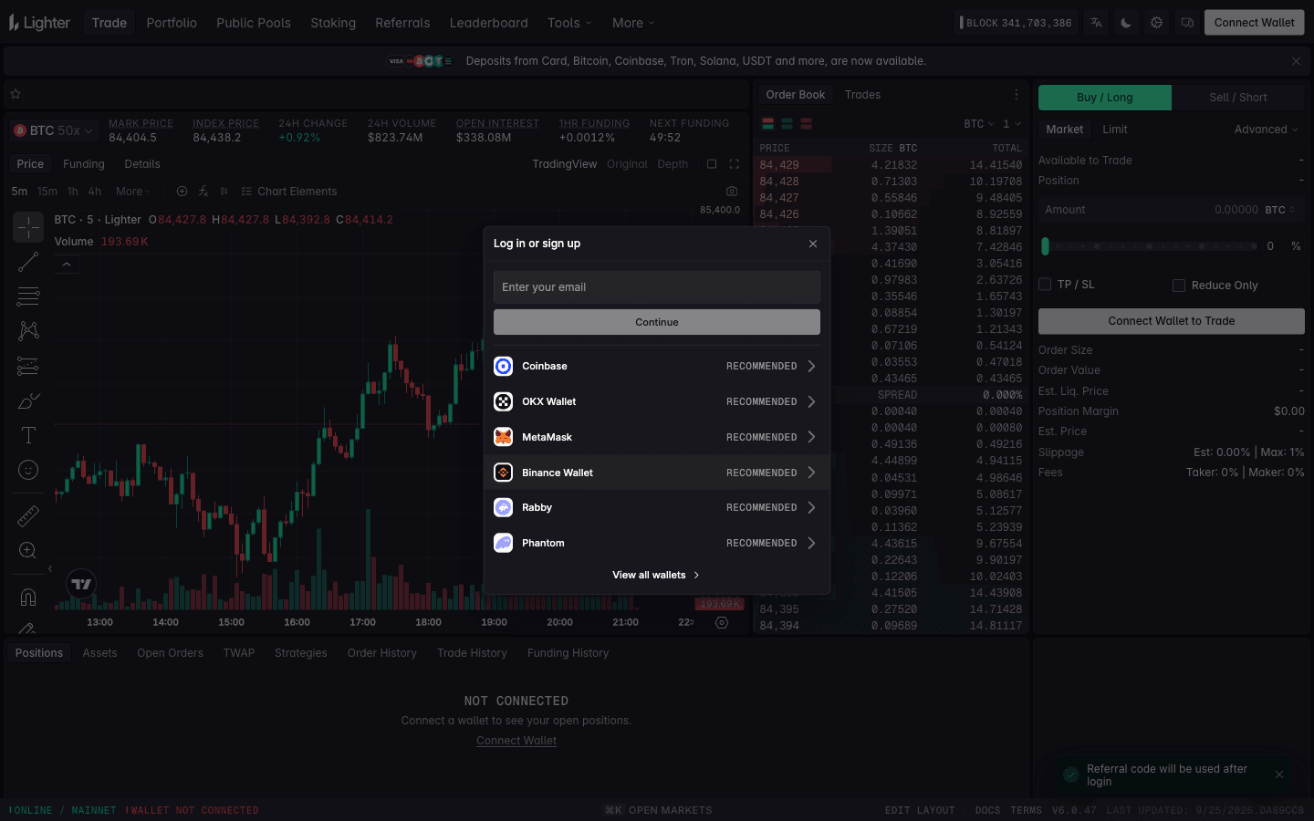The image size is (1314, 821).
Task: Click the order amount percentage slider
Action: pos(1150,246)
